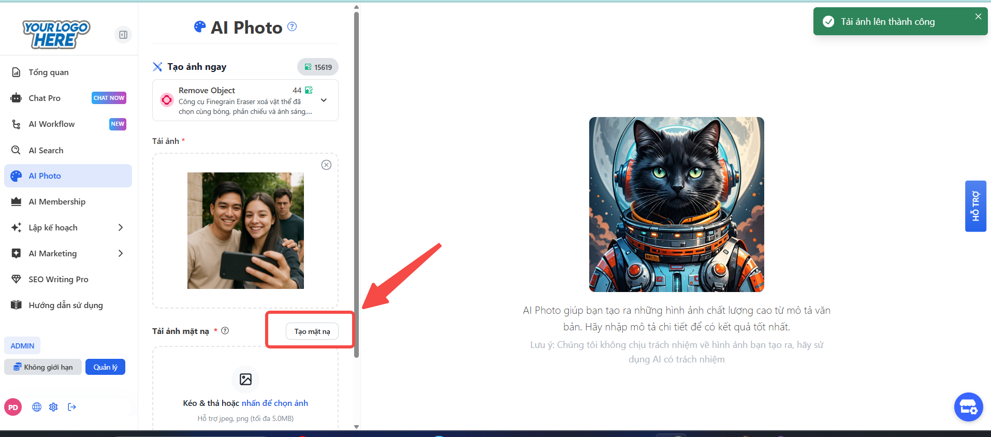Remove the uploaded selfie image
The width and height of the screenshot is (991, 437).
pos(326,165)
